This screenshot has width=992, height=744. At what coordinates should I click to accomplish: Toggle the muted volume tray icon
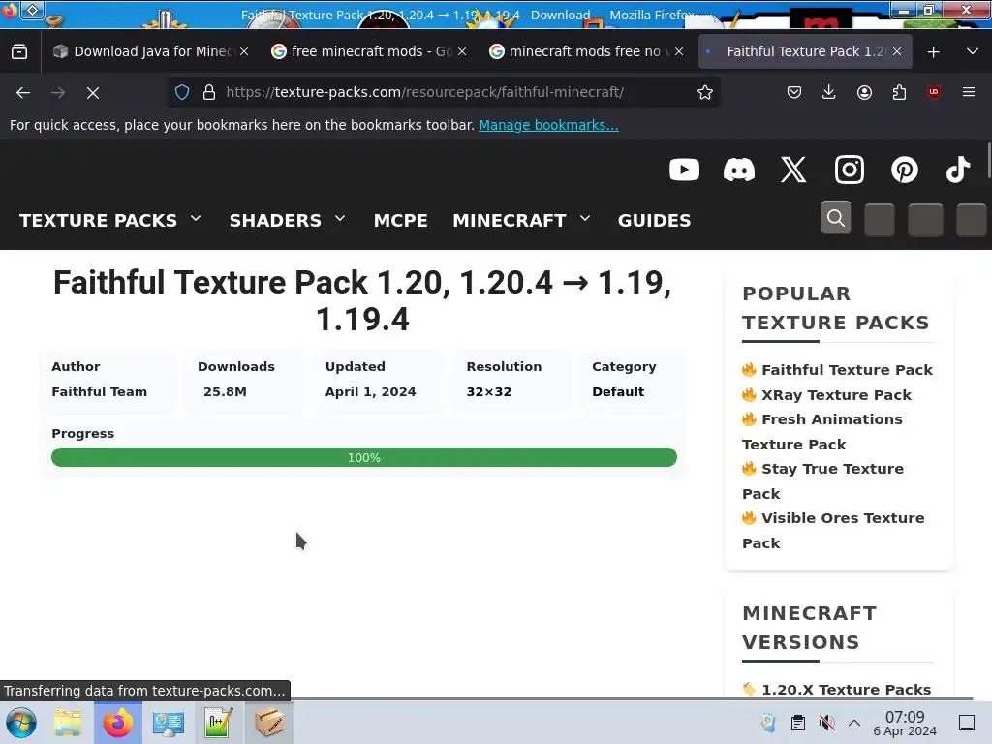pyautogui.click(x=826, y=723)
